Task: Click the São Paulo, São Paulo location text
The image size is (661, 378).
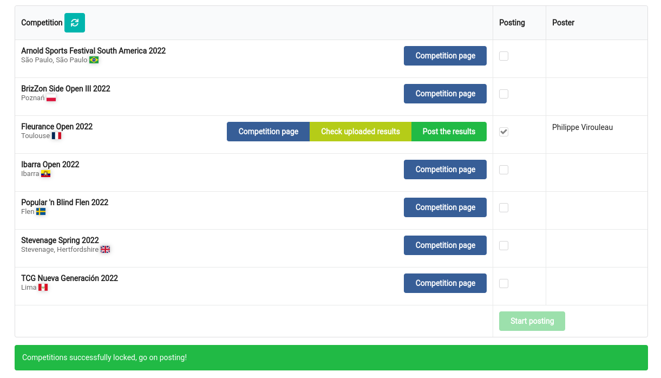Action: [54, 60]
